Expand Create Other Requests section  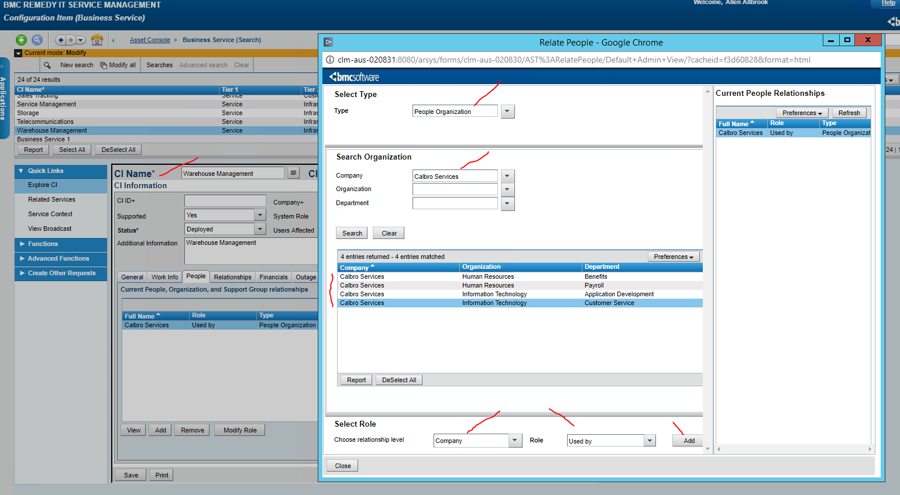22,273
